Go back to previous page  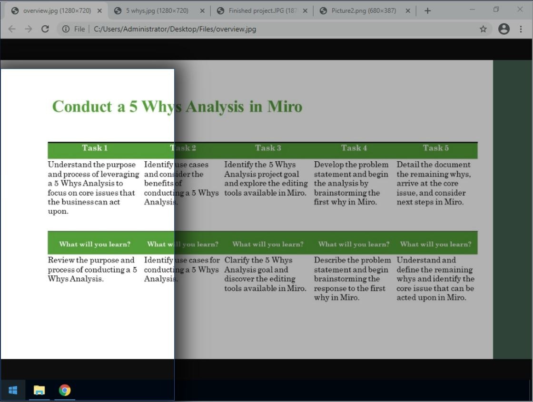[x=12, y=29]
